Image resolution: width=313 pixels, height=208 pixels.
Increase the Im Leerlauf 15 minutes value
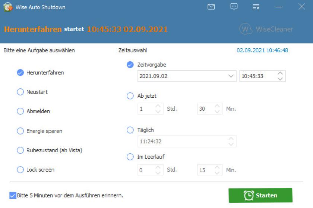(217, 168)
